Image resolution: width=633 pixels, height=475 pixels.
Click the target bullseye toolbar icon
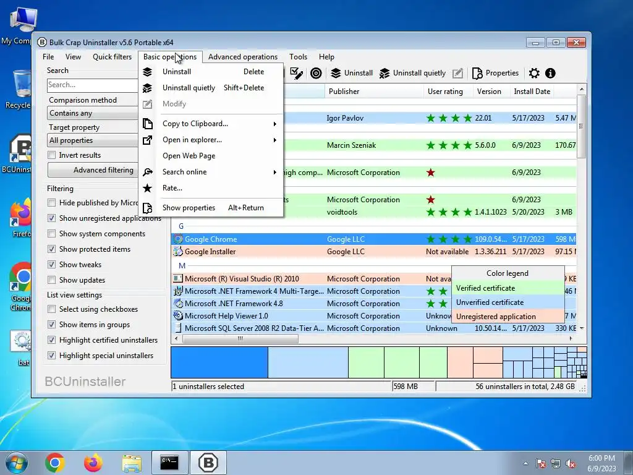pos(316,73)
